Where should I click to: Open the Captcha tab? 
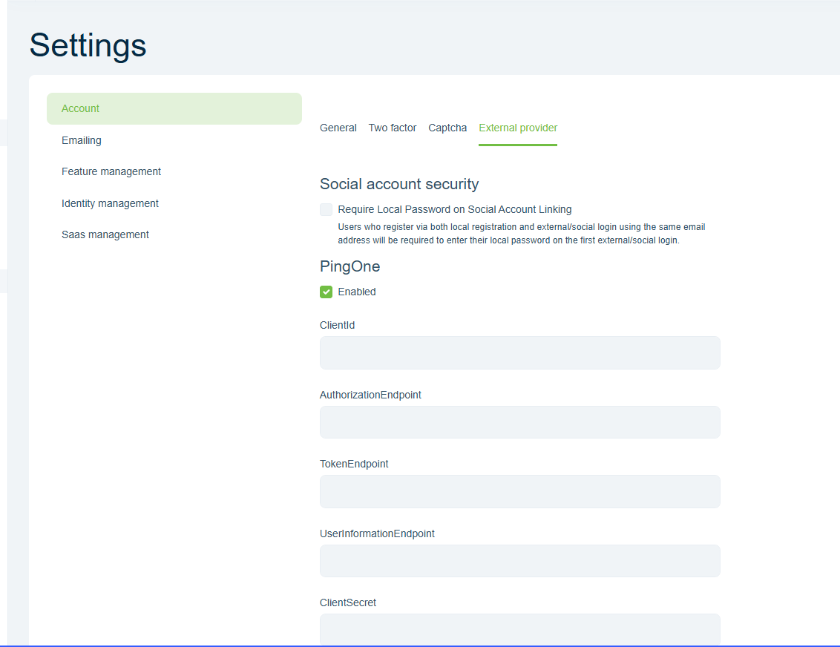[447, 128]
